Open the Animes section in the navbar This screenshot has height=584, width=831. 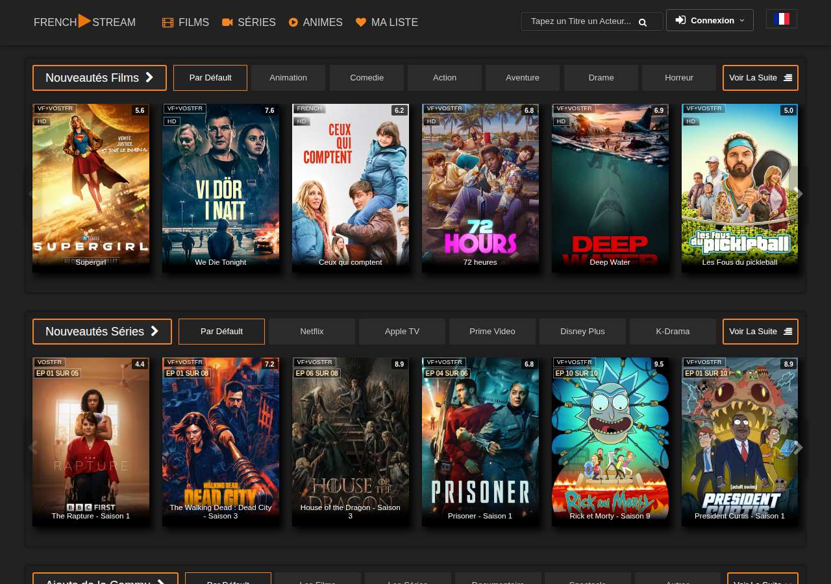[x=316, y=23]
